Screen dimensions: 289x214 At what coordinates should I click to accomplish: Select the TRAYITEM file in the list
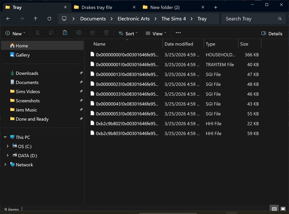(x=174, y=64)
